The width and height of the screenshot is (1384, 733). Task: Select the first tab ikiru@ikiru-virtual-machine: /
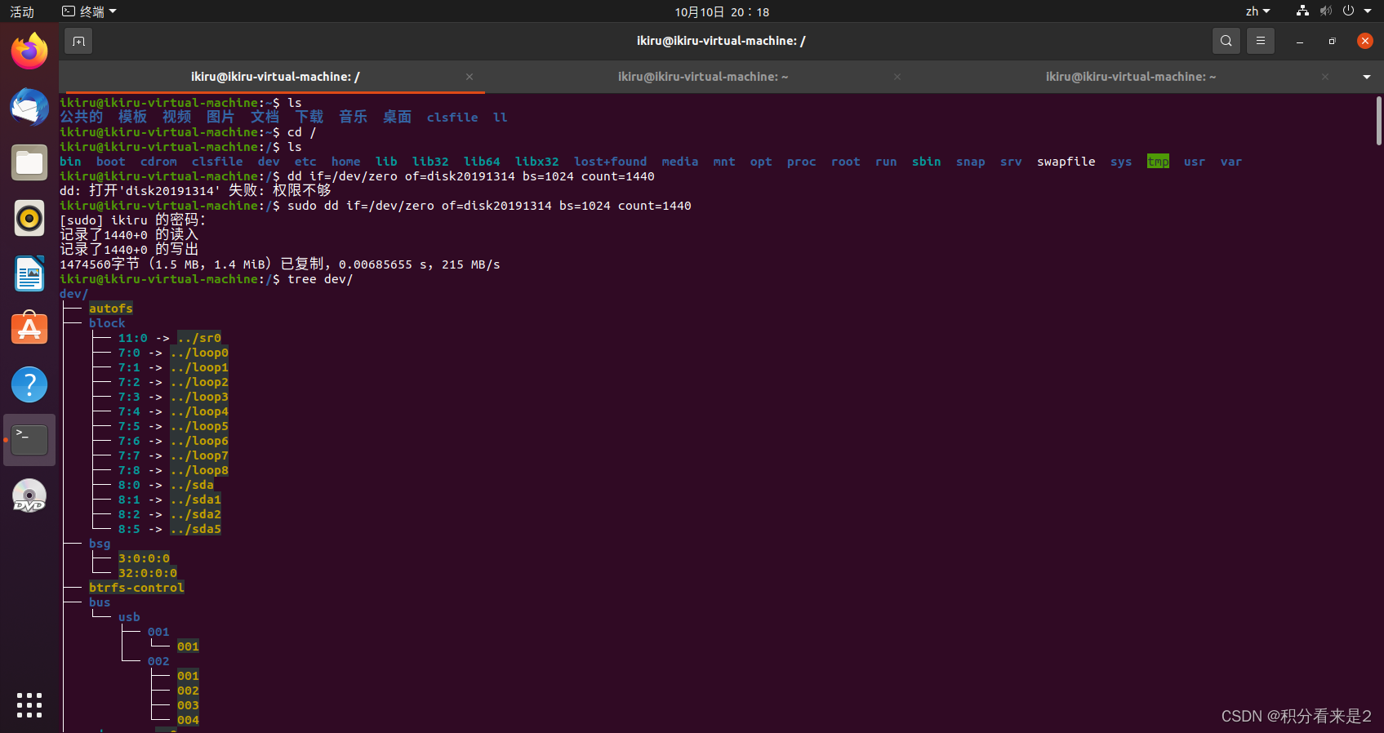click(275, 77)
